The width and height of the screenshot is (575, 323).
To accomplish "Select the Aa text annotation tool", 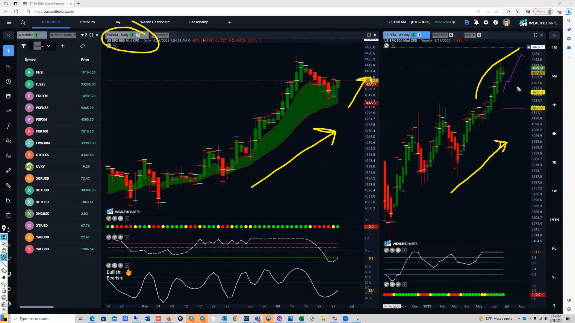I will coord(8,156).
